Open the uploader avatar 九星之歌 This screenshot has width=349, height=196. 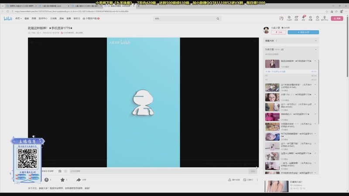266,30
